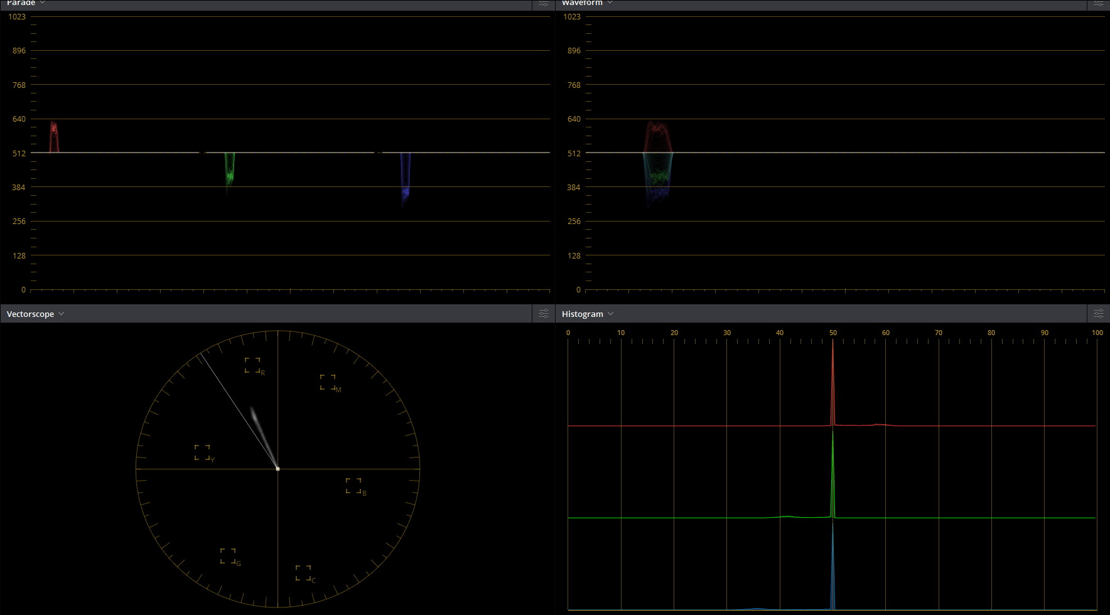
Task: Click the 512 scale label in Parade
Action: pyautogui.click(x=19, y=153)
